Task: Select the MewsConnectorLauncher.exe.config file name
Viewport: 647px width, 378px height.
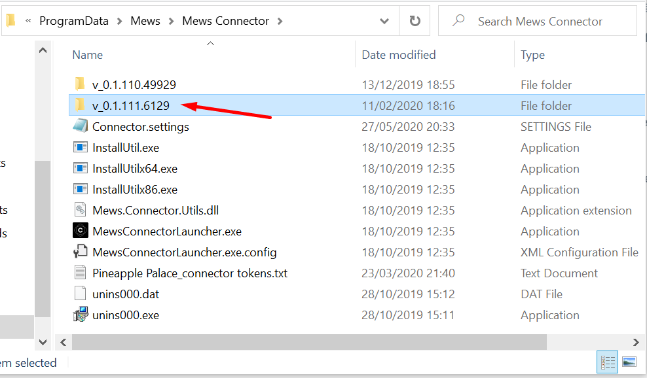Action: click(185, 252)
